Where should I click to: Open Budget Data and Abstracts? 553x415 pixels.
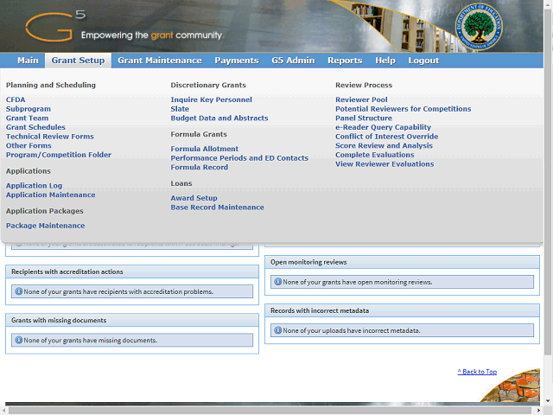[219, 118]
